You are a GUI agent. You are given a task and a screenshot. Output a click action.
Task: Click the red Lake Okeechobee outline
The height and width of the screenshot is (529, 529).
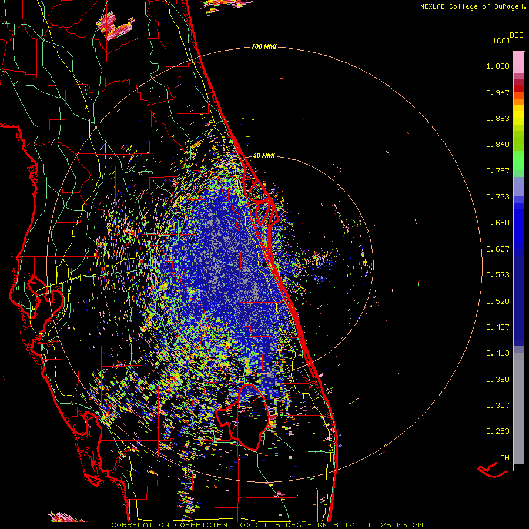coord(242,417)
